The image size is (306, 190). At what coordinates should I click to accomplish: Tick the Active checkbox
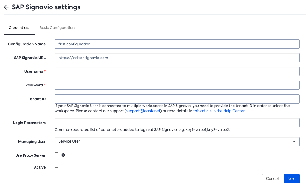(x=57, y=166)
